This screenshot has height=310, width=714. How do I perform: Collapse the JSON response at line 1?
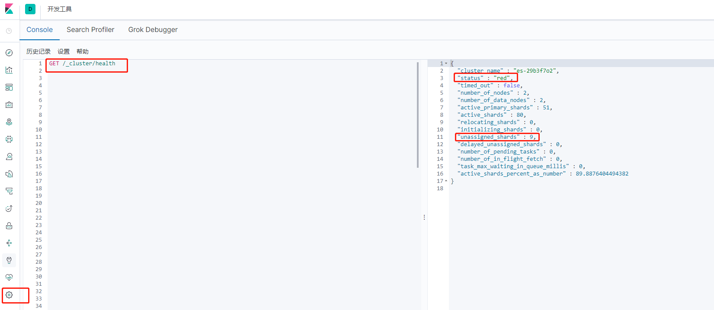point(446,64)
